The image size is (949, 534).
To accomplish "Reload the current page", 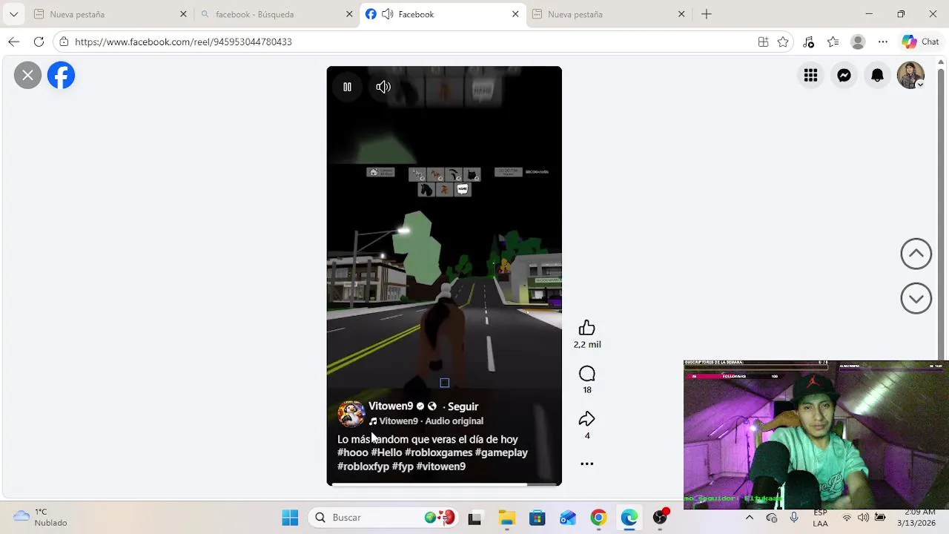I will tap(39, 42).
